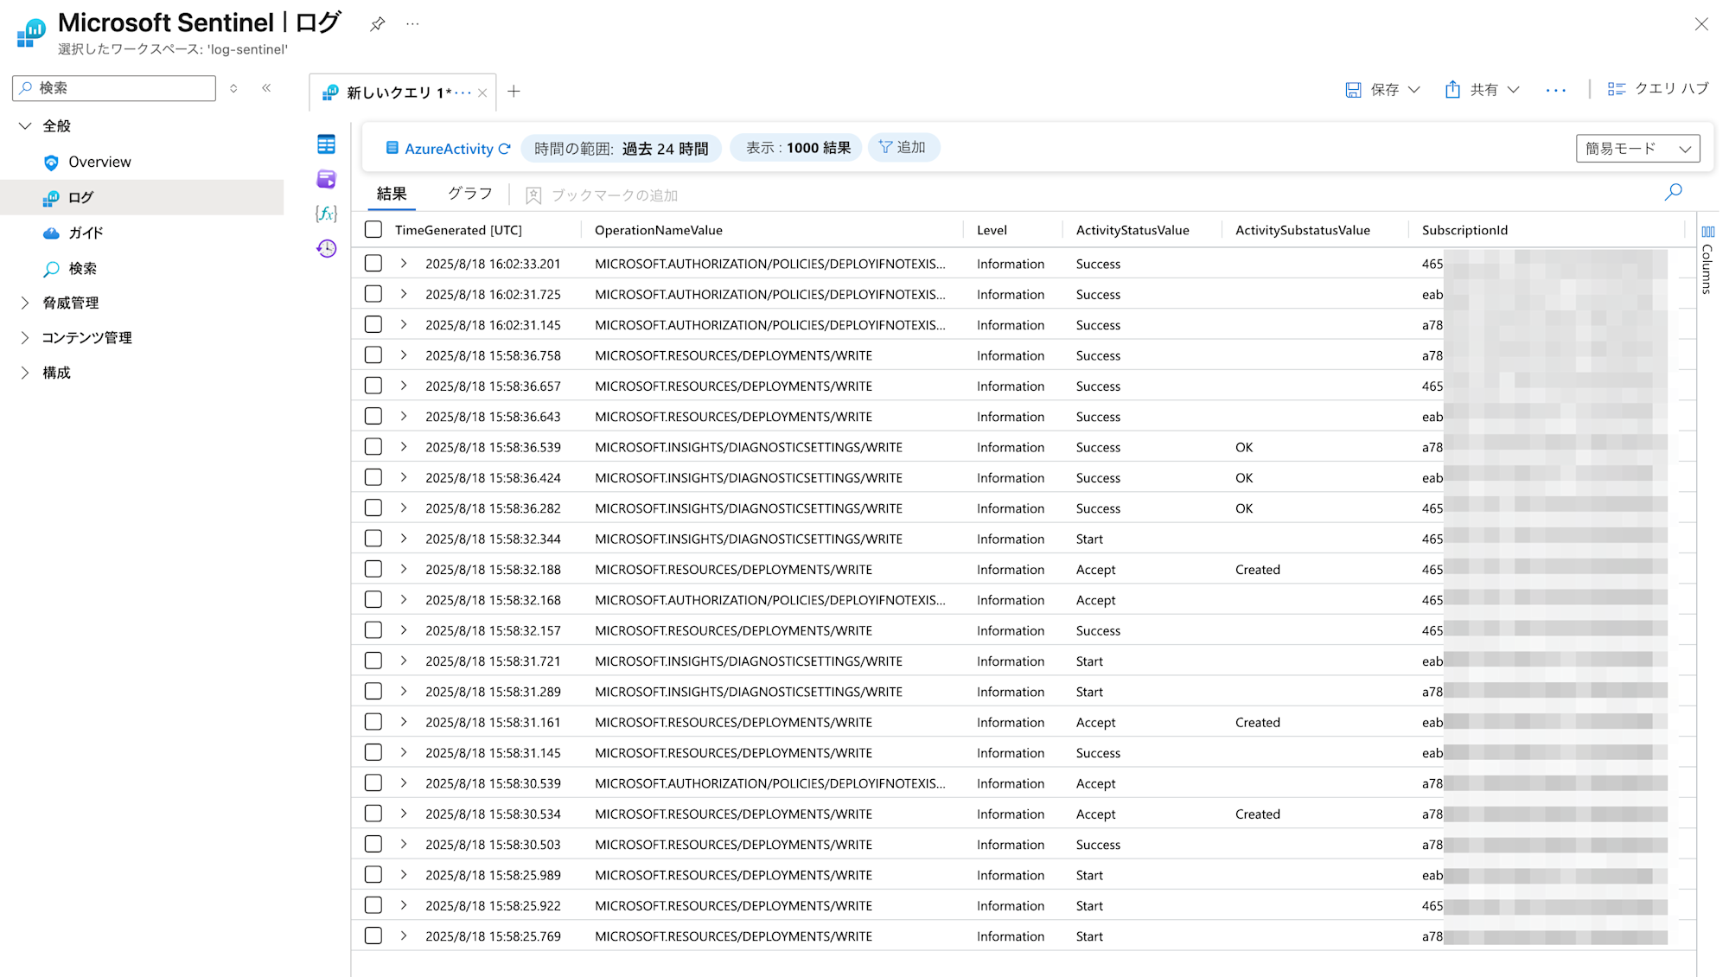This screenshot has width=1729, height=977.
Task: Sort by TimeGenerated [UTC] column header
Action: [x=458, y=230]
